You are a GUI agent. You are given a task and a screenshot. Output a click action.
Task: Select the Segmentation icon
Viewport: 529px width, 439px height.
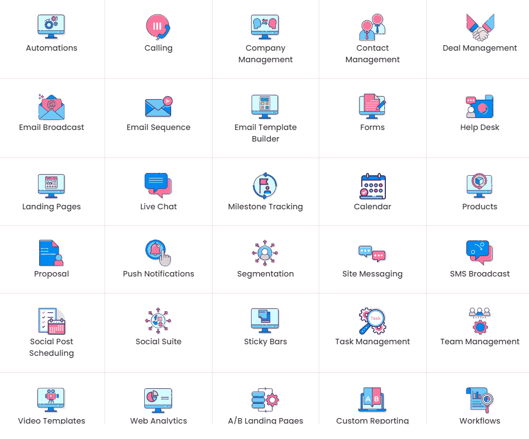[x=265, y=252]
